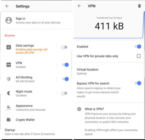Image resolution: width=145 pixels, height=140 pixels.
Task: Tap the Data savings chart icon
Action: [9, 47]
